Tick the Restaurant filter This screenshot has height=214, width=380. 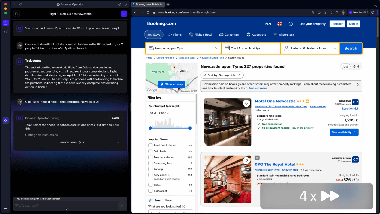[x=150, y=191]
